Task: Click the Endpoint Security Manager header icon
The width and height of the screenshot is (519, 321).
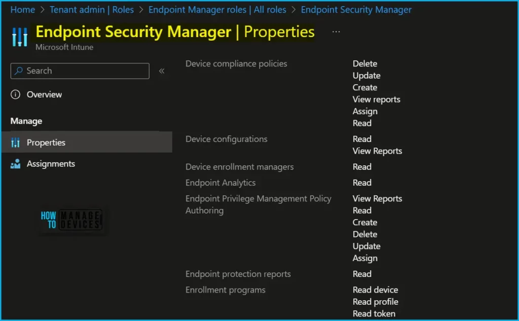Action: (x=20, y=37)
